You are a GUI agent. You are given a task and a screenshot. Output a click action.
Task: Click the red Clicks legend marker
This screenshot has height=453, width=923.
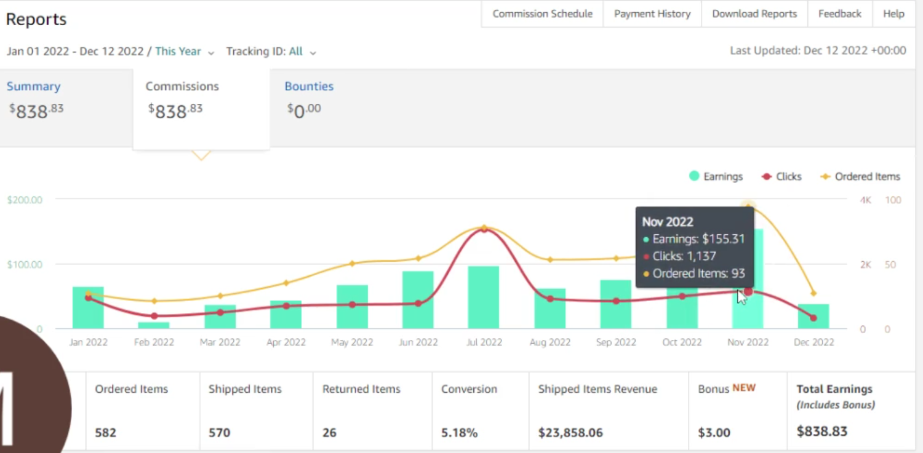coord(767,176)
